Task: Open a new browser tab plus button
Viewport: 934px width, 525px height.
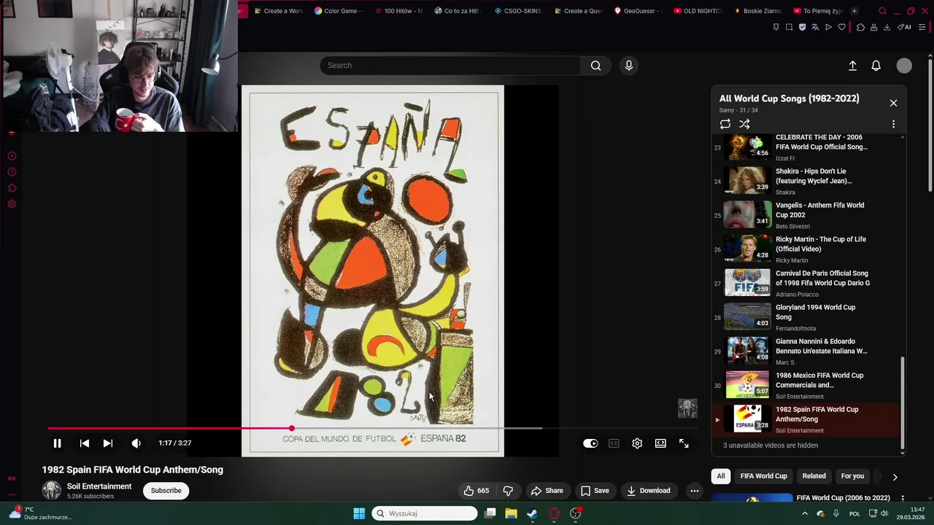Action: 854,11
